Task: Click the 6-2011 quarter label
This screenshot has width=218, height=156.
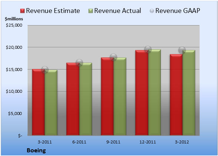Action: [x=79, y=142]
